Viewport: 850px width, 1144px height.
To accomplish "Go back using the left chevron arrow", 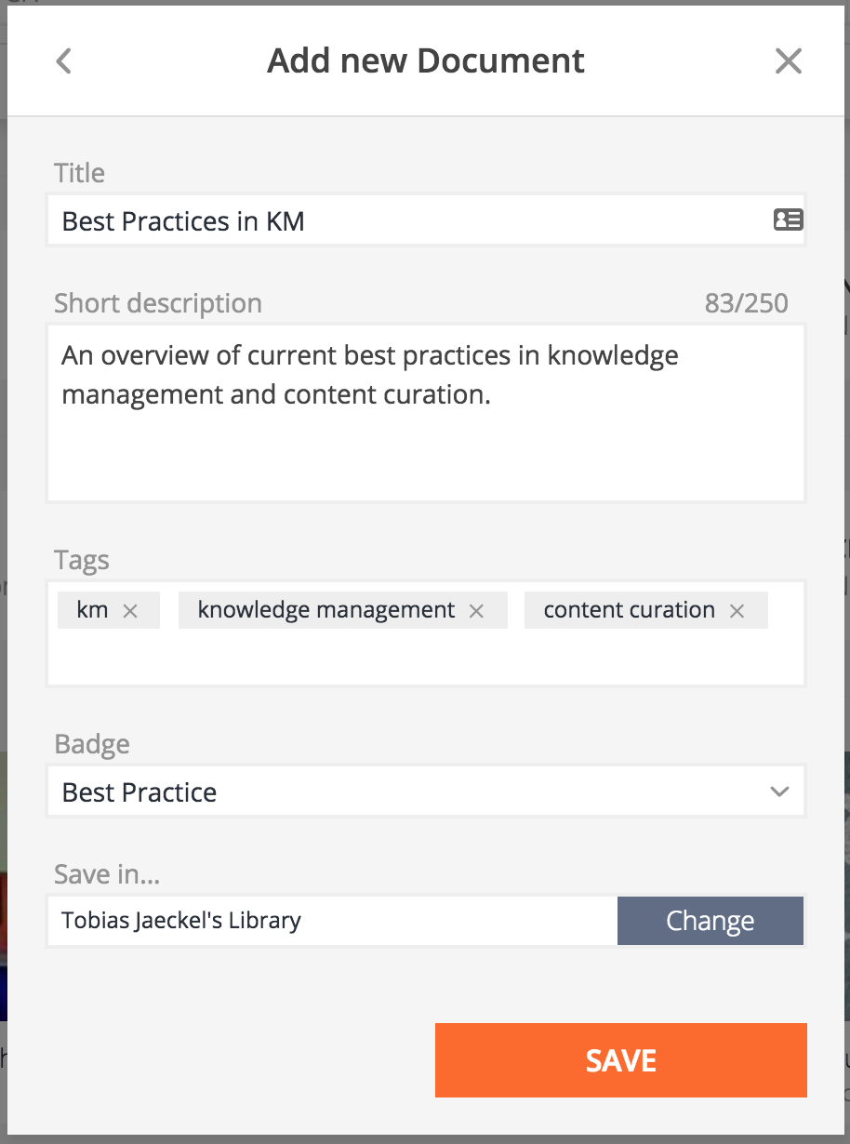I will tap(63, 61).
